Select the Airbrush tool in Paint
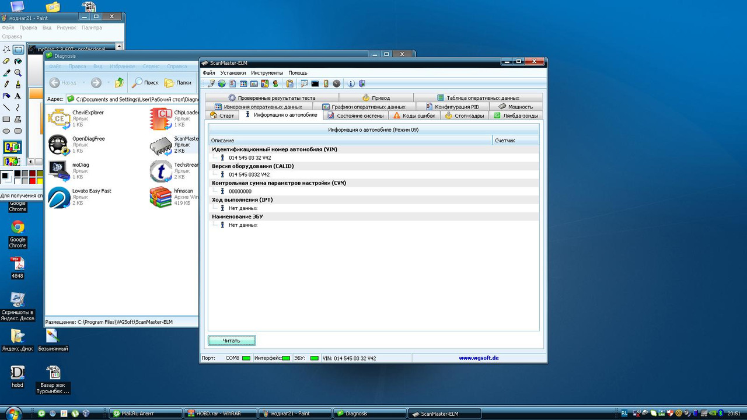 pos(7,96)
